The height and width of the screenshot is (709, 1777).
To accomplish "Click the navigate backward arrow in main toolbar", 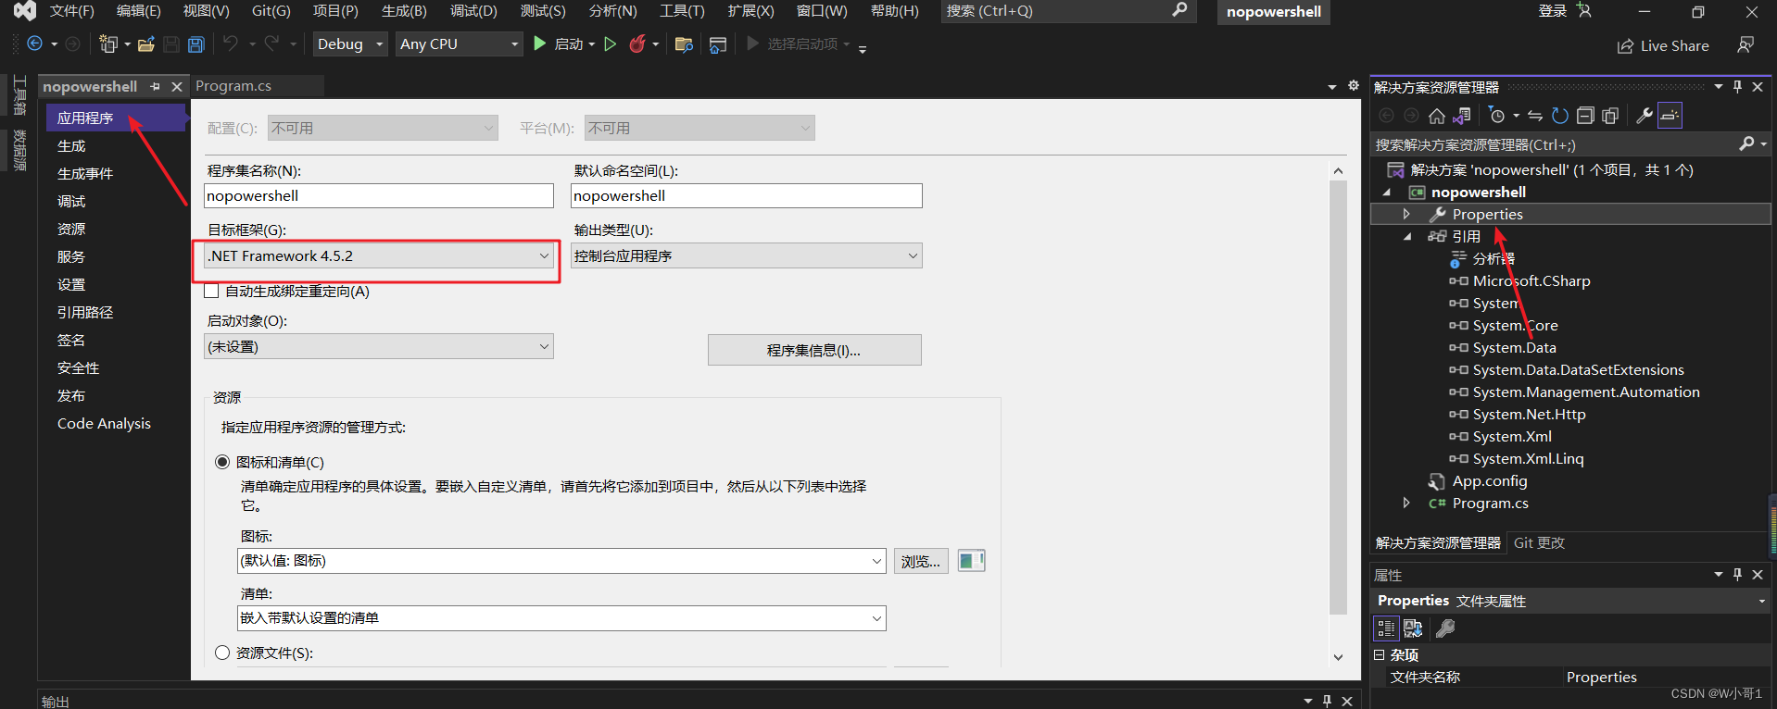I will click(x=35, y=44).
